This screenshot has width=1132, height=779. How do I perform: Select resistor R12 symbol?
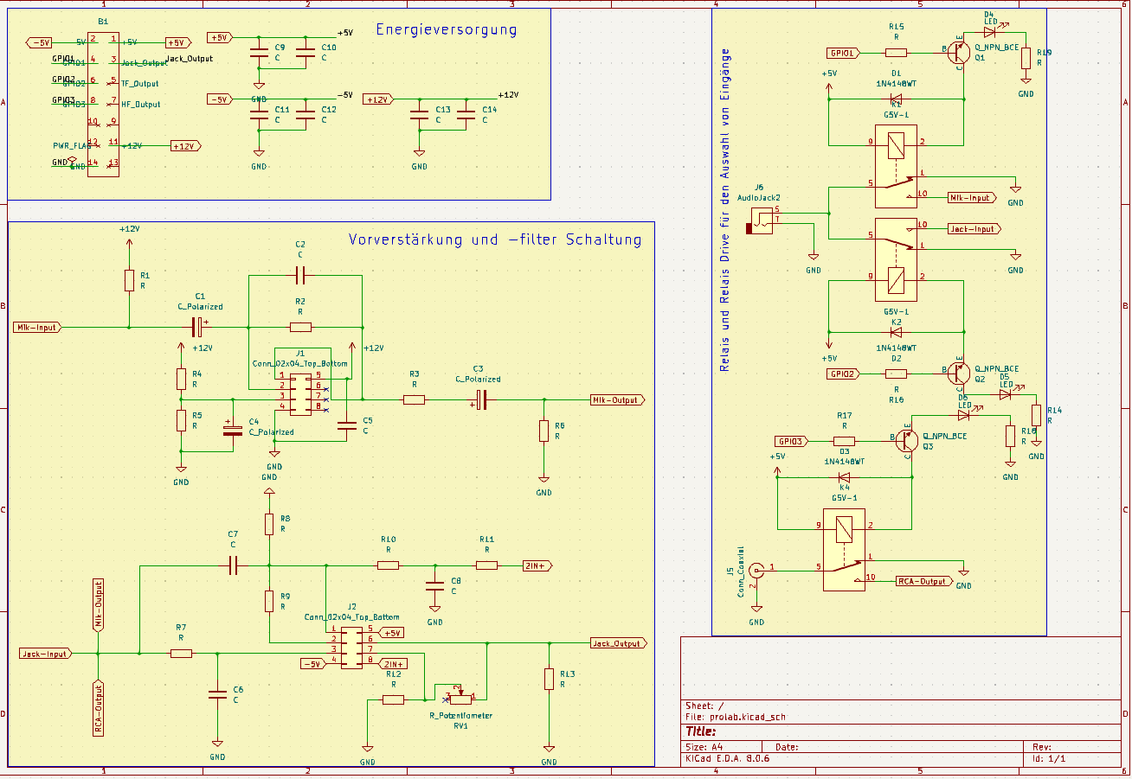(393, 699)
